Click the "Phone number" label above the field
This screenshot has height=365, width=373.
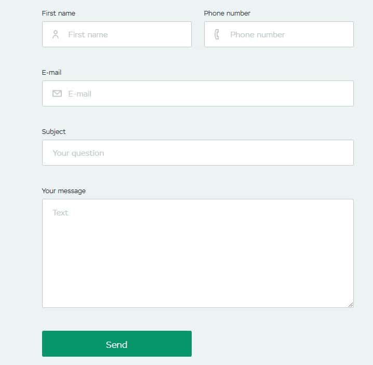pyautogui.click(x=227, y=13)
